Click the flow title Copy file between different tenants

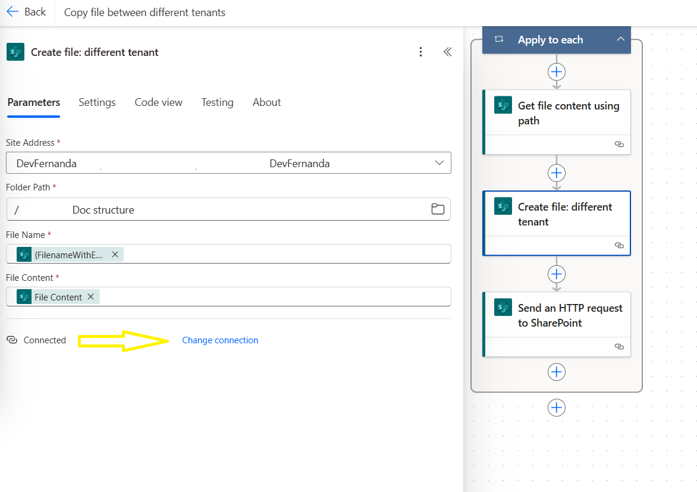pos(145,12)
